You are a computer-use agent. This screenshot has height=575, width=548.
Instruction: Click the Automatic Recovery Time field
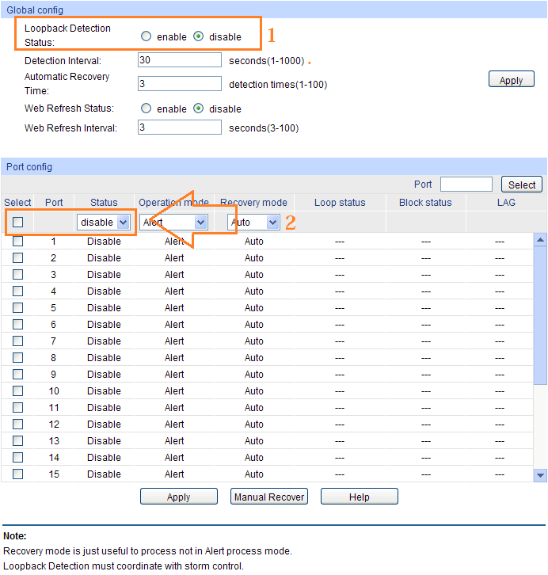(179, 84)
